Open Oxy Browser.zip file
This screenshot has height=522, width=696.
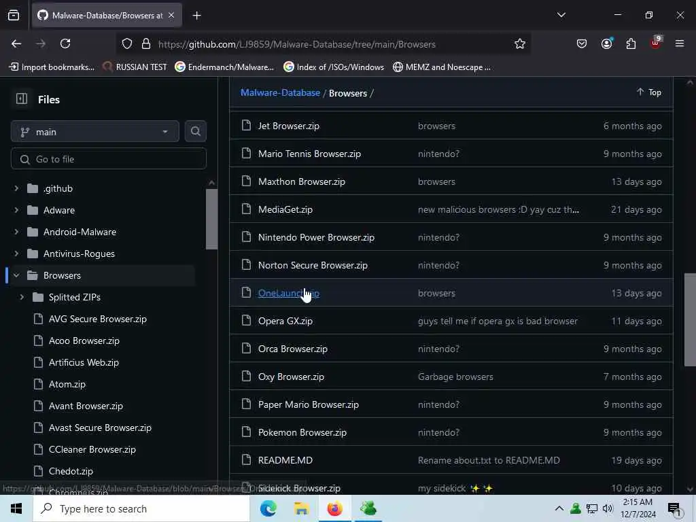[x=291, y=377]
